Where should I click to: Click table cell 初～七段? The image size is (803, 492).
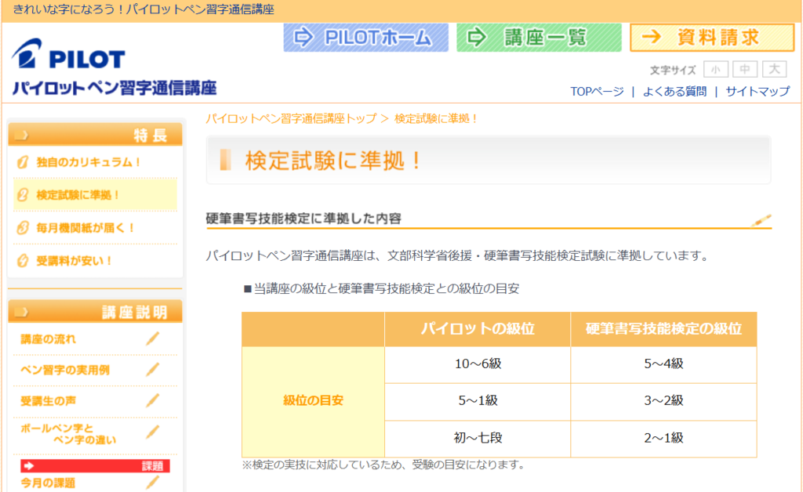478,439
